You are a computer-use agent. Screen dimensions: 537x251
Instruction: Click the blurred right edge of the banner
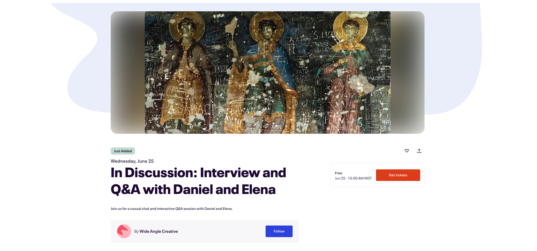[x=407, y=72]
